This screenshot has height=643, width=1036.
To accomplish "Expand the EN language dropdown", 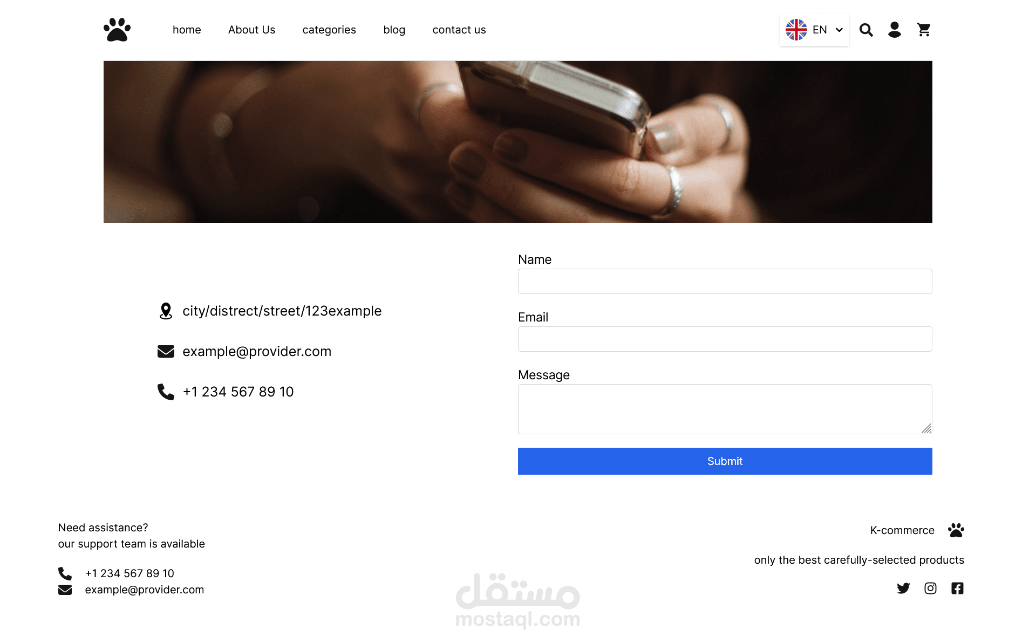I will [x=814, y=30].
